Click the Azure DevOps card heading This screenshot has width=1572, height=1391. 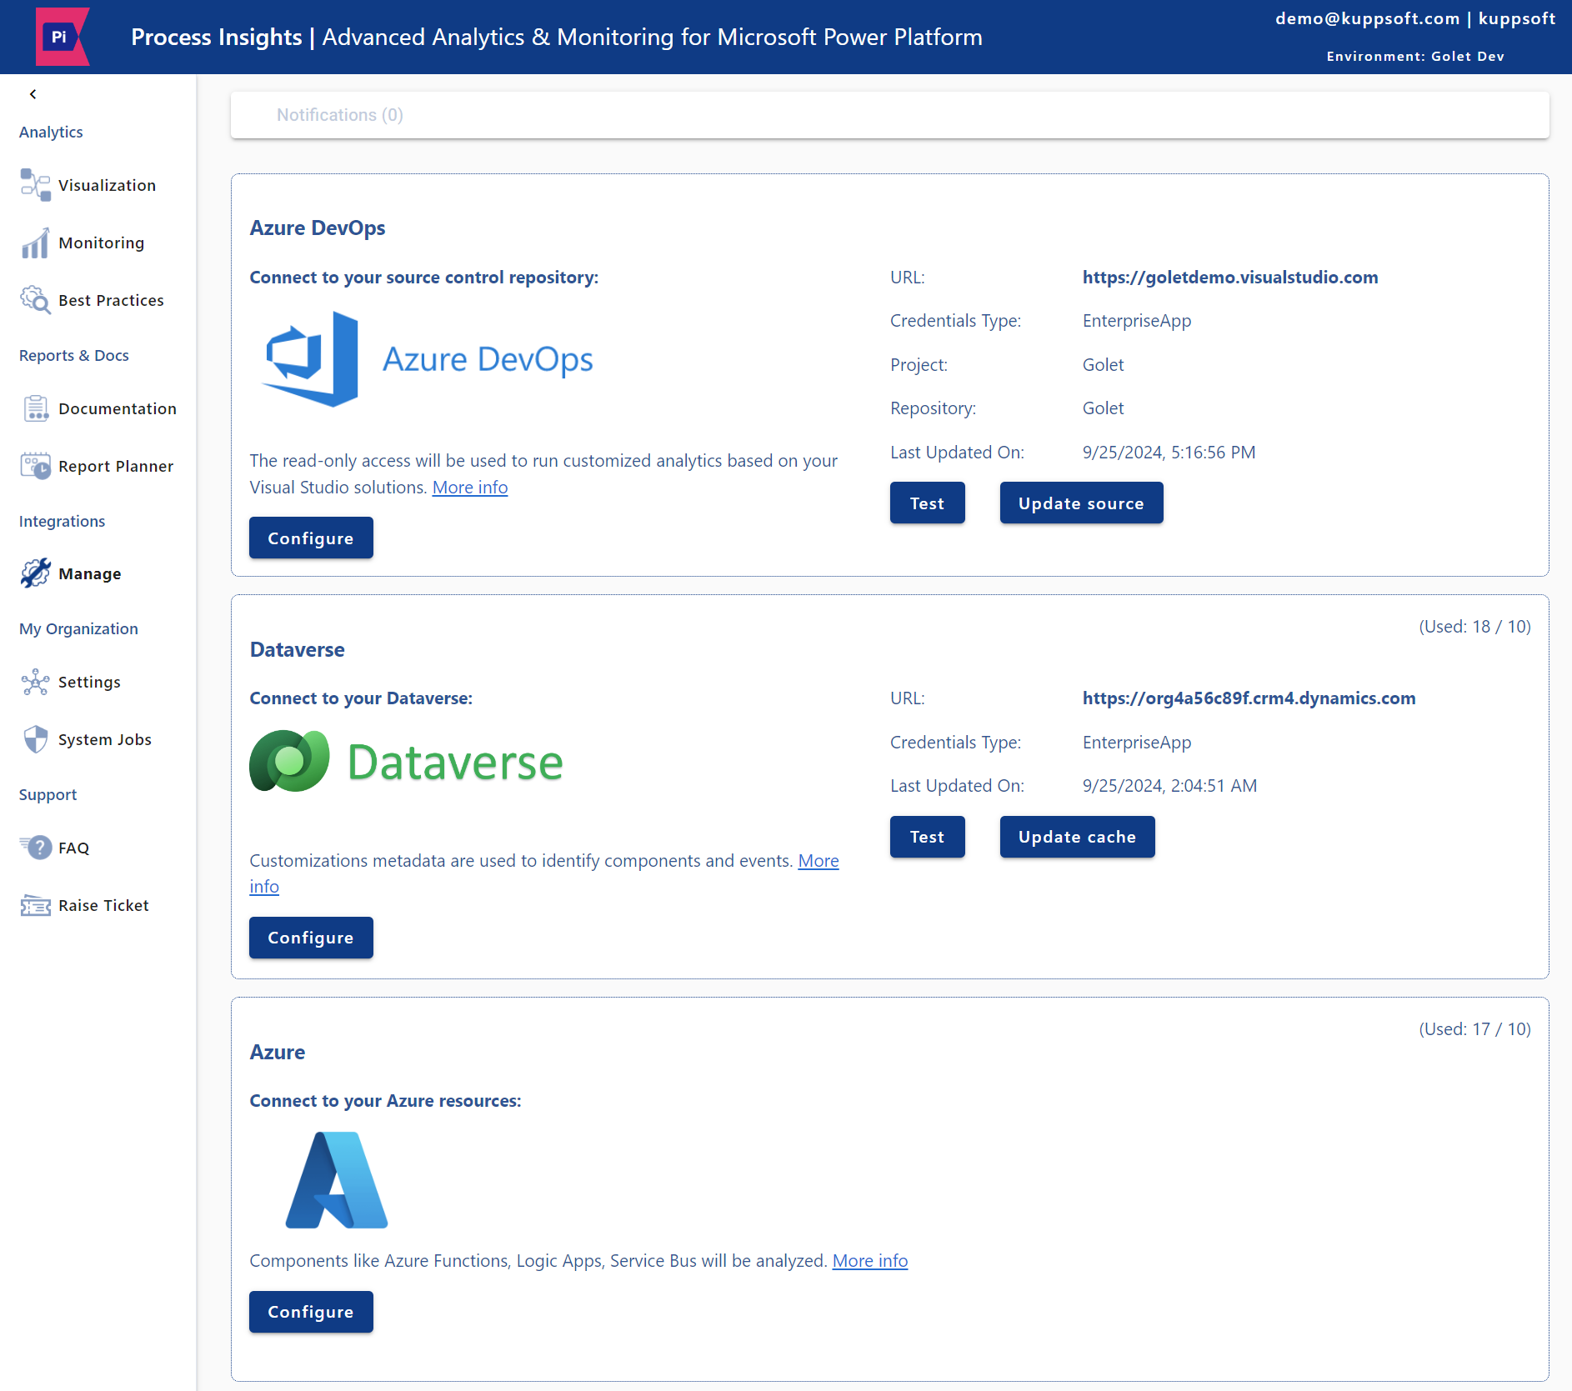pos(317,228)
